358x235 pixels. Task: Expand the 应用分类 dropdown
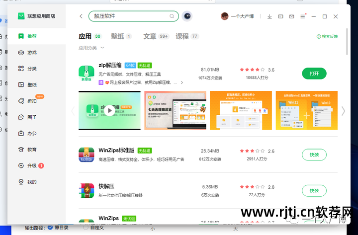tap(91, 48)
